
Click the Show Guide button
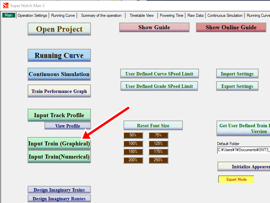coord(154,27)
